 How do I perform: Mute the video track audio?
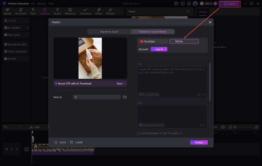coord(17,149)
